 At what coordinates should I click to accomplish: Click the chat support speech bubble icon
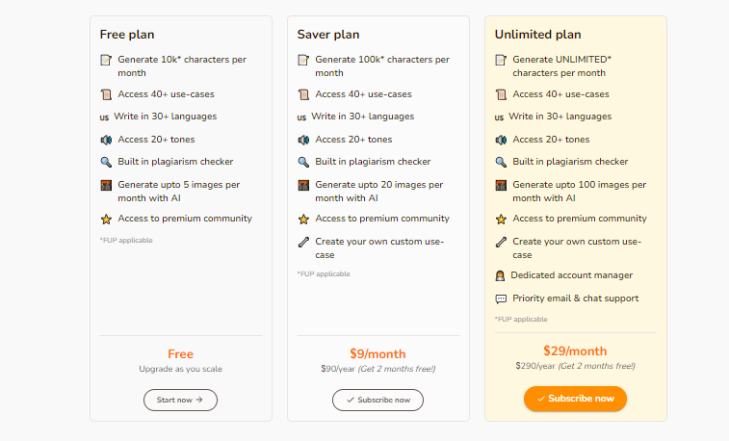coord(501,298)
